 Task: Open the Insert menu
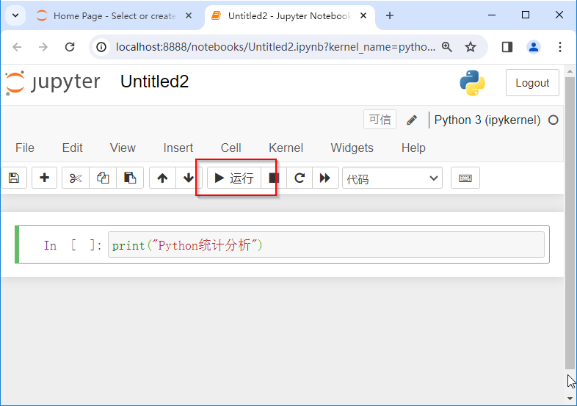[178, 148]
